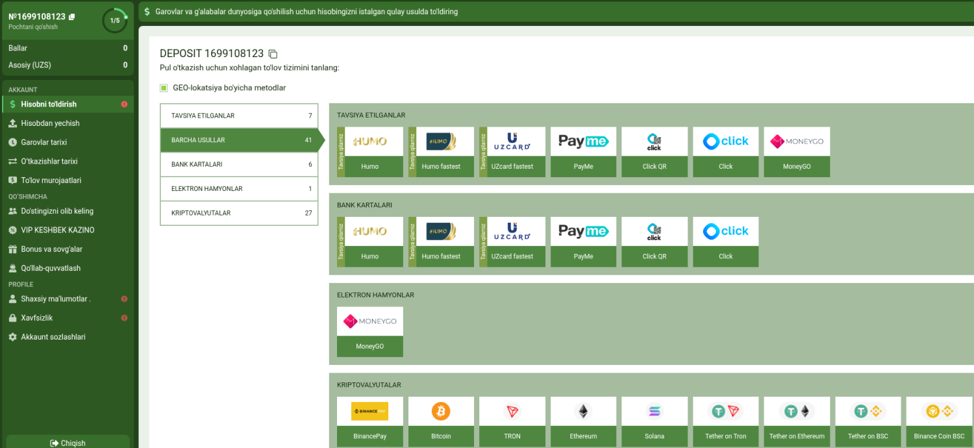This screenshot has height=448, width=974.
Task: Copy the deposit number next to DEPOSIT 1699108123
Action: pyautogui.click(x=273, y=54)
